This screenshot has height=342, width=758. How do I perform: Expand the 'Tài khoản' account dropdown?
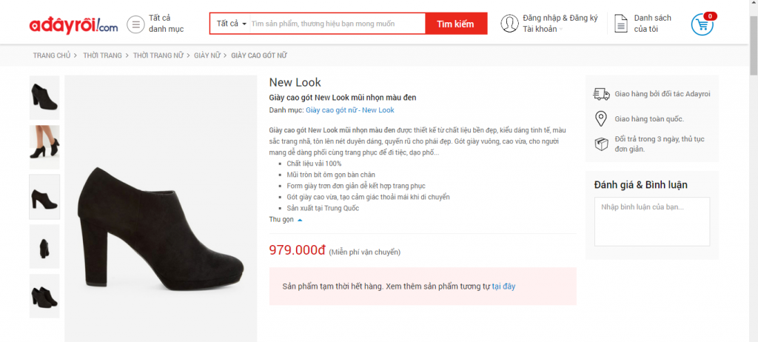pos(543,30)
